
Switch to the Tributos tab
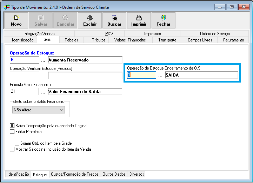point(99,40)
